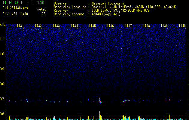This screenshot has width=189, height=120.
Task: Select observer name Masayuki Kobayashi
Action: point(108,3)
